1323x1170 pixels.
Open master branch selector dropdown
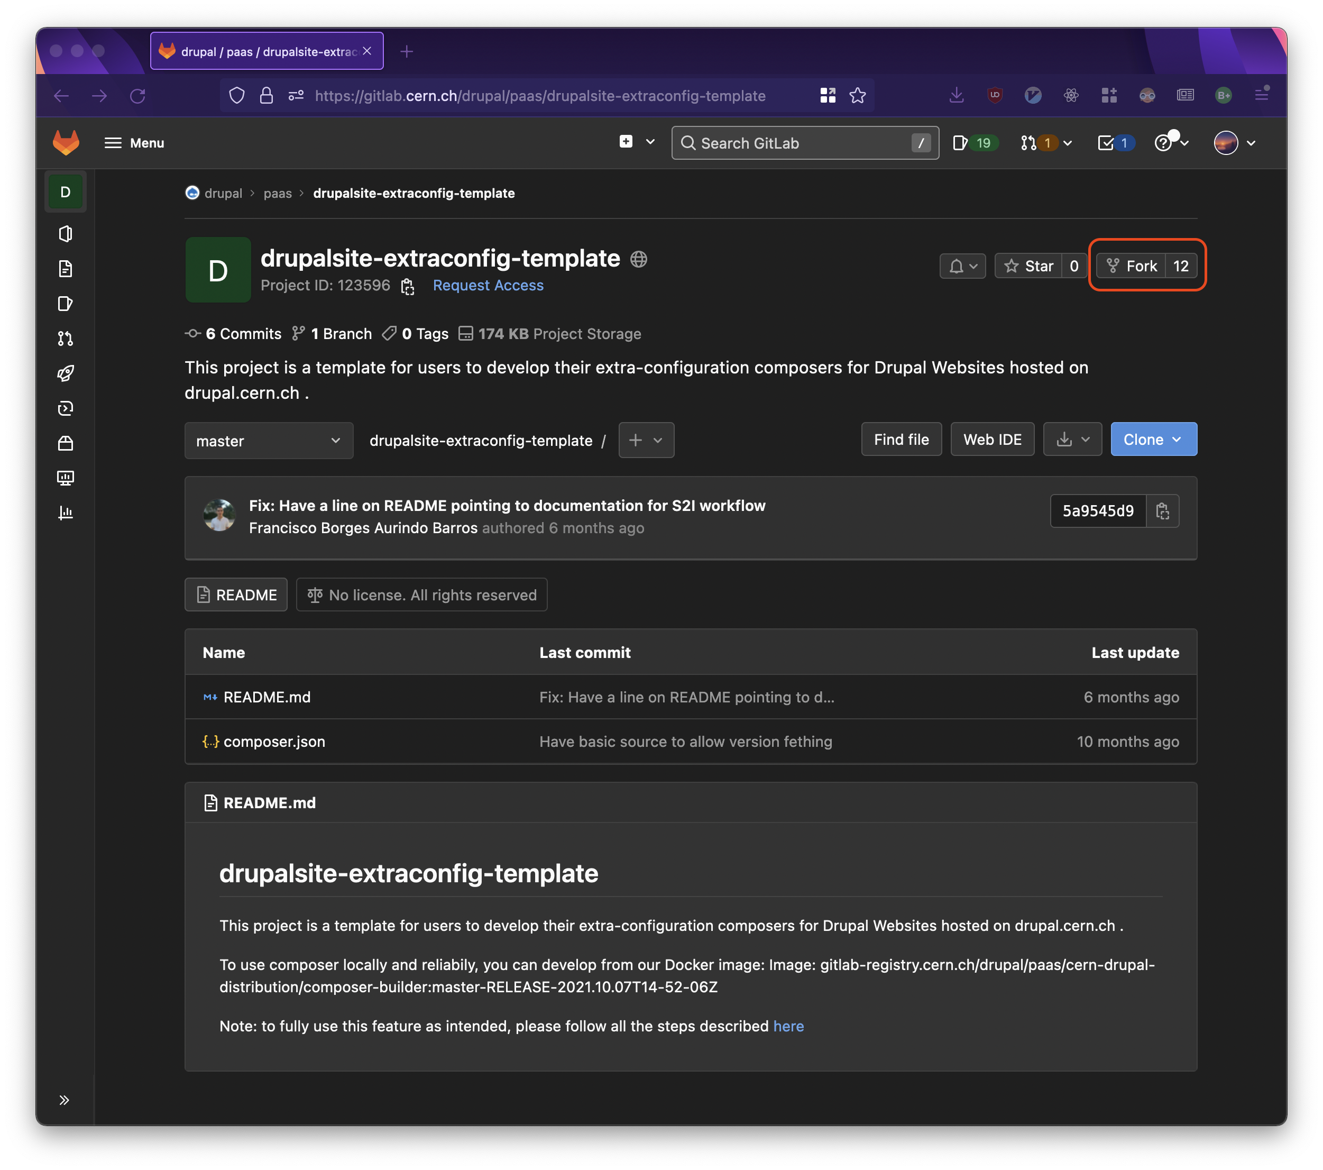point(269,441)
